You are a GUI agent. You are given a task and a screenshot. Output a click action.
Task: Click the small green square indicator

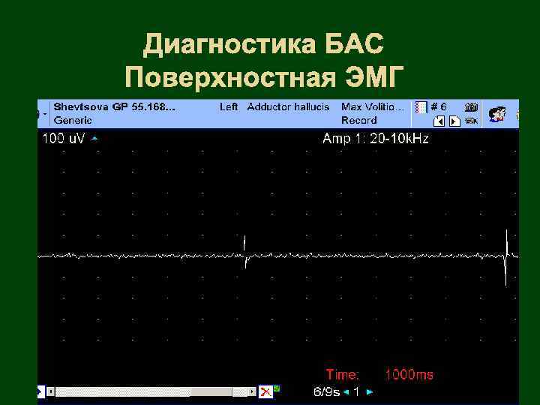[277, 388]
